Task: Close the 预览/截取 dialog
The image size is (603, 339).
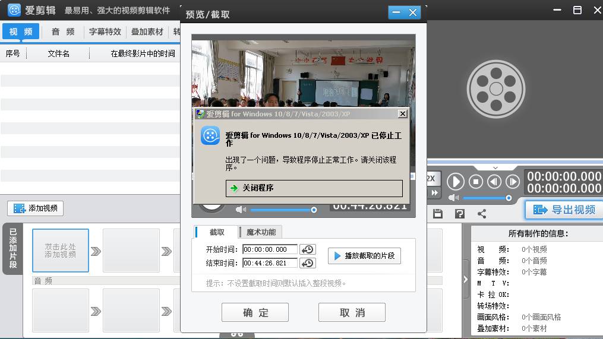Action: pos(413,12)
